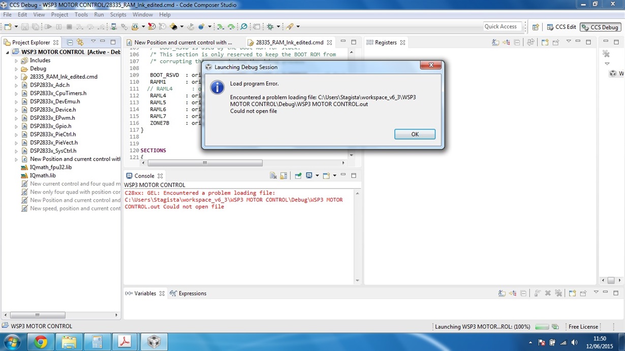The height and width of the screenshot is (351, 625).
Task: Click the Assembly Step Over icon
Action: click(x=231, y=26)
